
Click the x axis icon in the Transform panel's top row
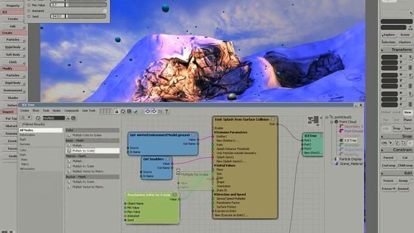(401, 56)
